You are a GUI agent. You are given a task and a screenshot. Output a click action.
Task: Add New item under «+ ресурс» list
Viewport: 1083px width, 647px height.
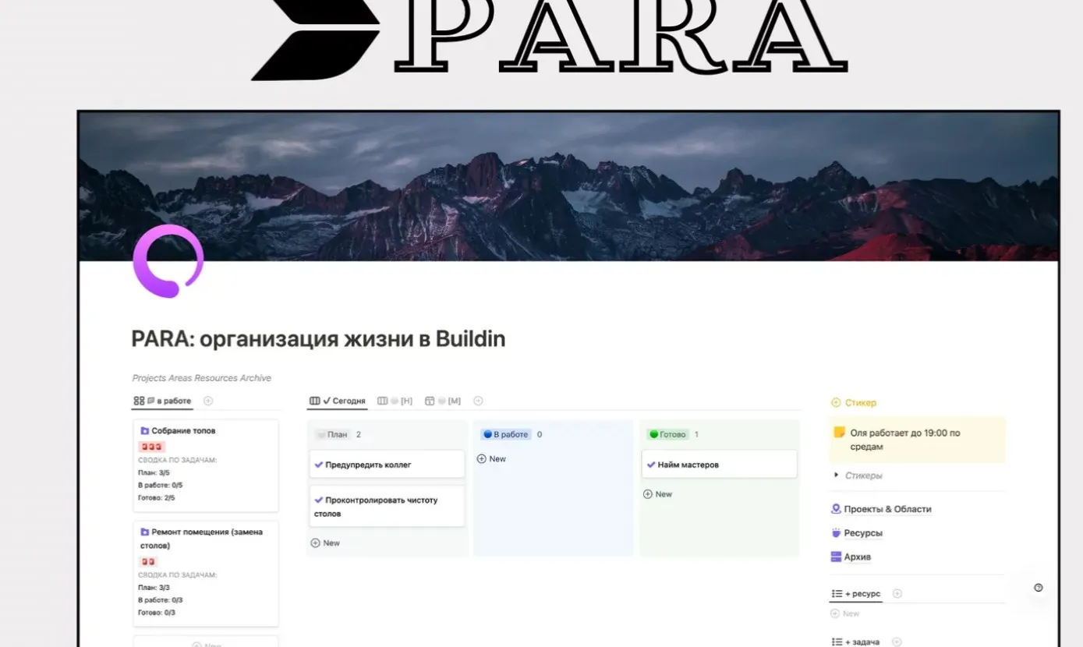846,613
